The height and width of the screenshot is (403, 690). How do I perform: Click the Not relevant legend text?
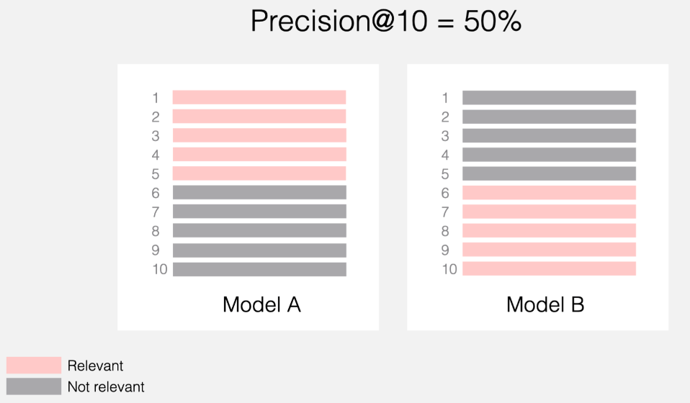[x=106, y=387]
